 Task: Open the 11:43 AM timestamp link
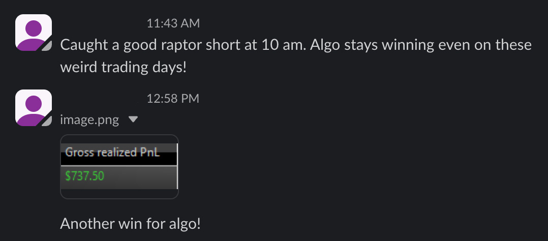click(173, 23)
